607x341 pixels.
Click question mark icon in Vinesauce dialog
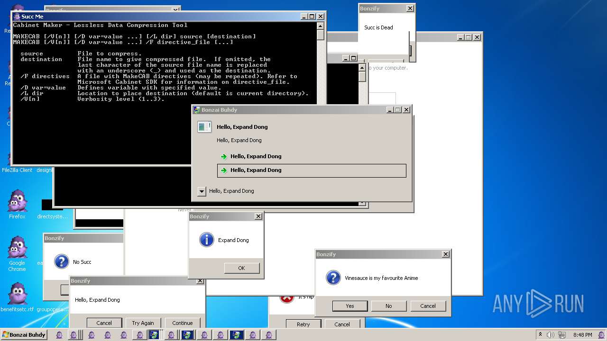coord(333,278)
